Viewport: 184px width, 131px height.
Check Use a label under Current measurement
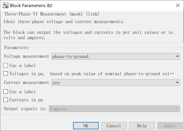pos(6,92)
